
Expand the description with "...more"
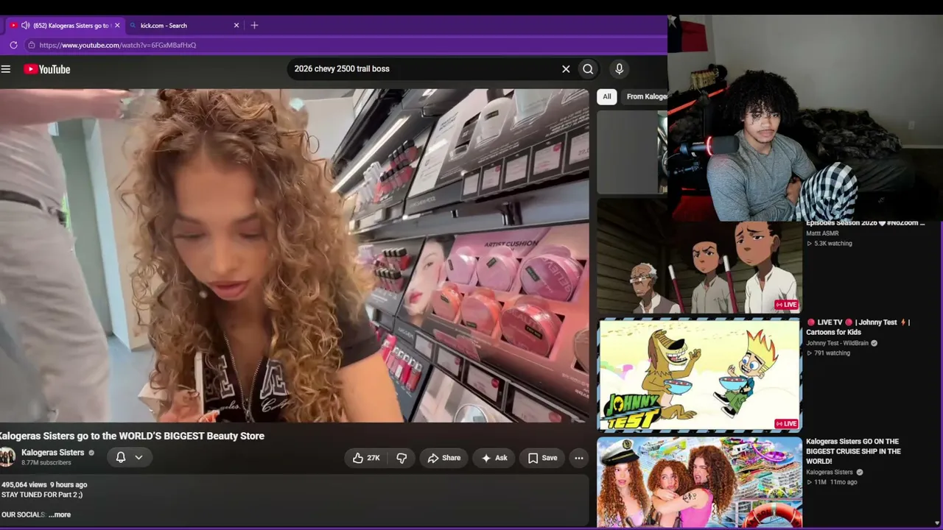60,515
